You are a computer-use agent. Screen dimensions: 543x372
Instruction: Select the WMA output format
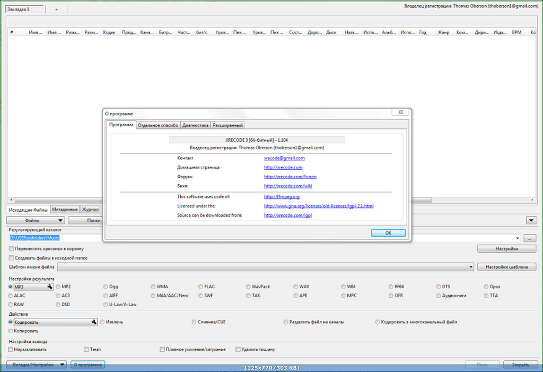coord(159,287)
